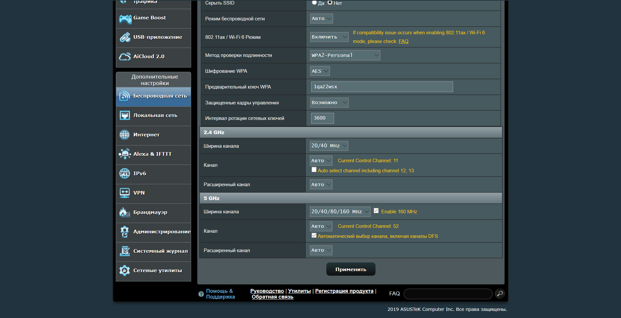Click the Интернет globe icon
This screenshot has height=318, width=621.
click(125, 135)
